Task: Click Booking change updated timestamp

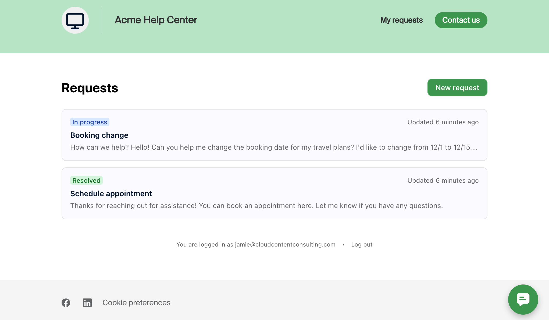Action: tap(443, 122)
